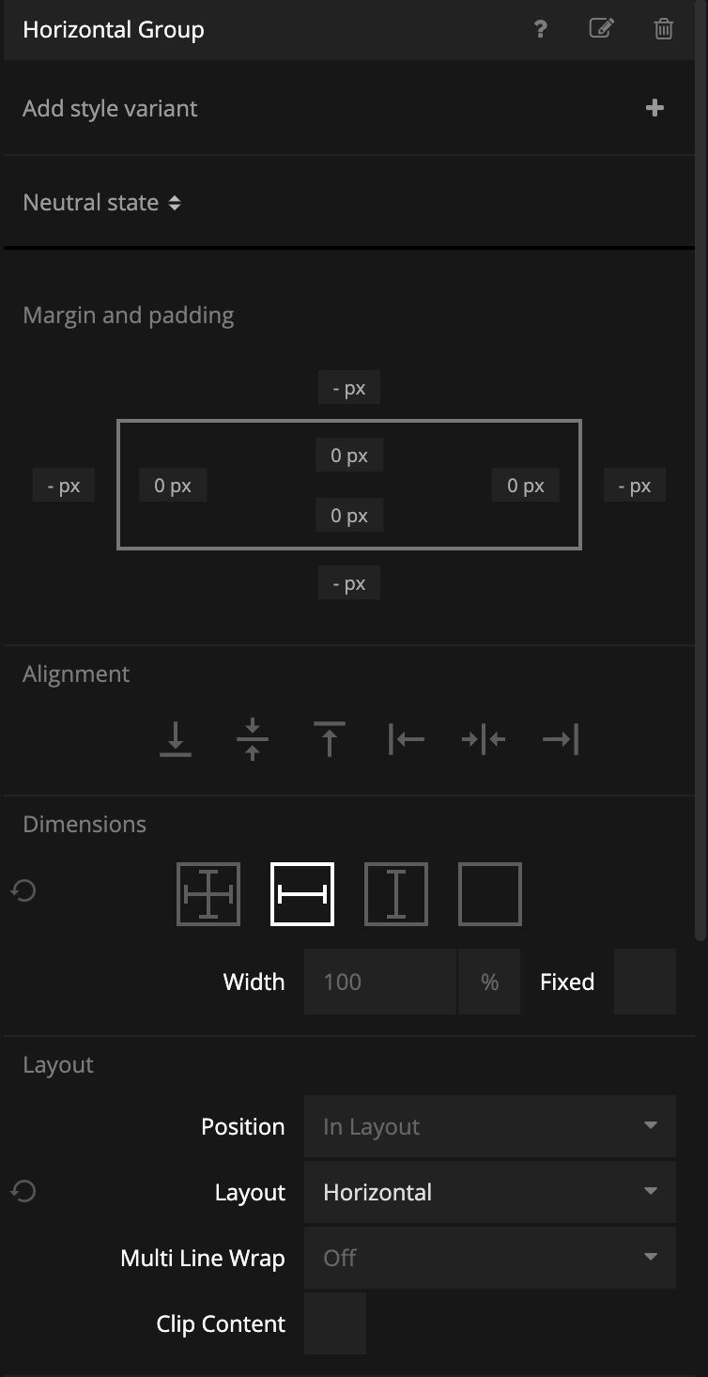
Task: Select fill both width and height dimension
Action: click(208, 893)
